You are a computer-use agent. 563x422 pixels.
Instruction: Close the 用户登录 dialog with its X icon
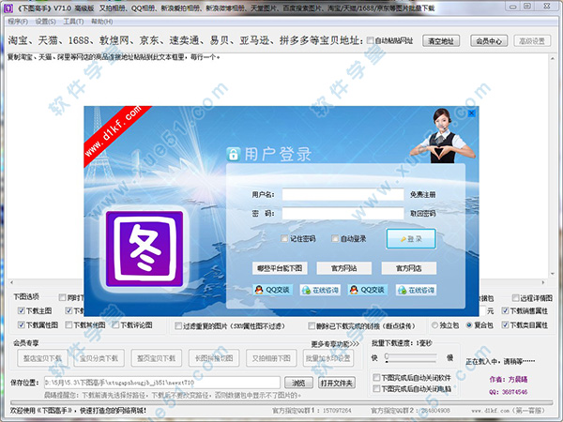click(471, 113)
